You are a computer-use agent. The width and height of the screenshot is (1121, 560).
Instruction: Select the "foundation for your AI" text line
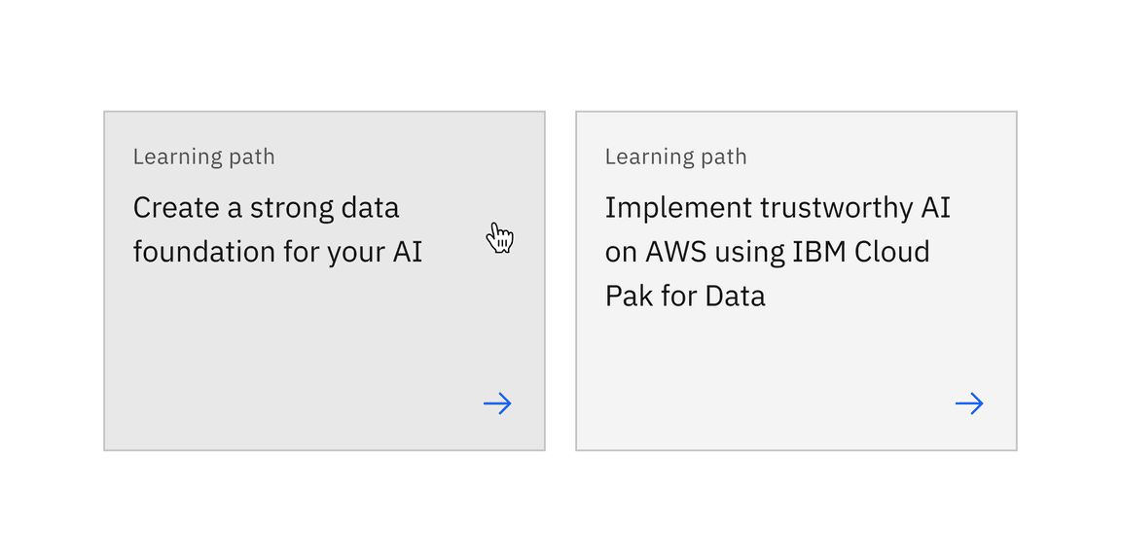[277, 252]
